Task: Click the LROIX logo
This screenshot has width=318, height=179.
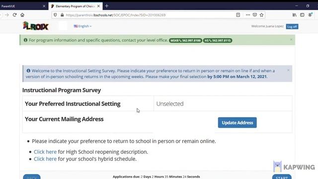Action: click(x=36, y=26)
